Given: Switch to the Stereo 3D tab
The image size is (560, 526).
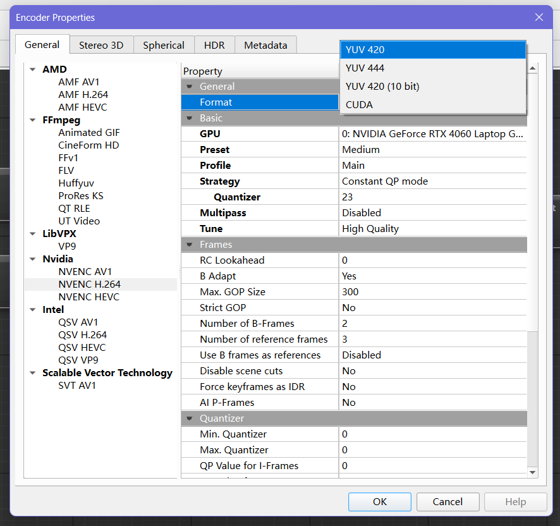Looking at the screenshot, I should (101, 45).
